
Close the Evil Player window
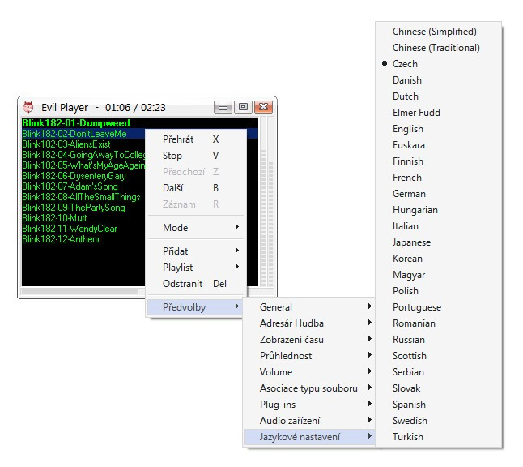coord(263,107)
